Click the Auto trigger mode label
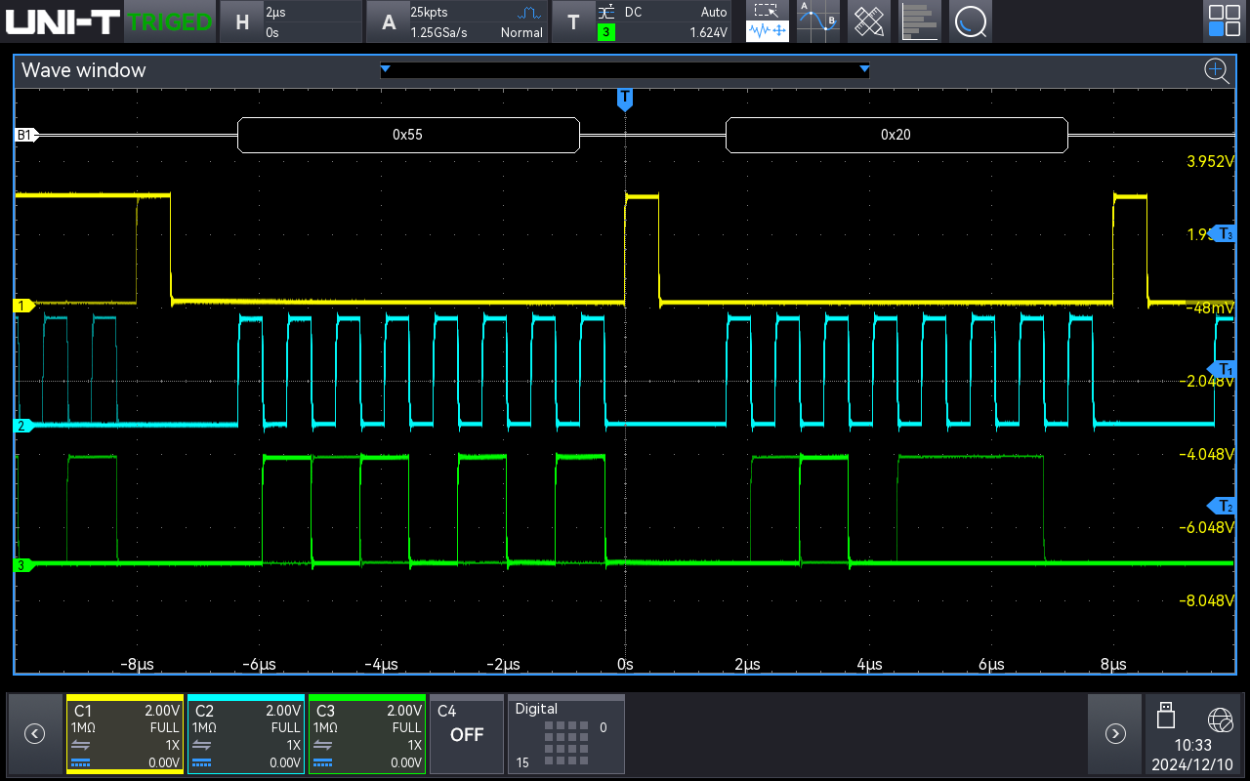The width and height of the screenshot is (1250, 781). click(x=714, y=12)
